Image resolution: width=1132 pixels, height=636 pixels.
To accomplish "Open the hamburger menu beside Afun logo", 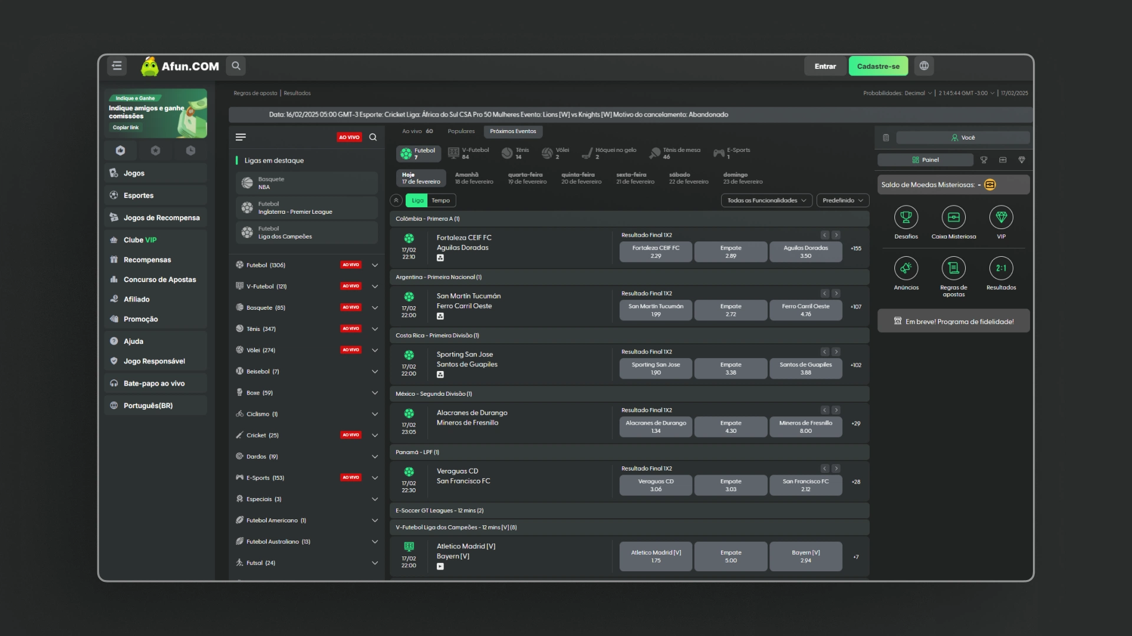I will coord(117,66).
